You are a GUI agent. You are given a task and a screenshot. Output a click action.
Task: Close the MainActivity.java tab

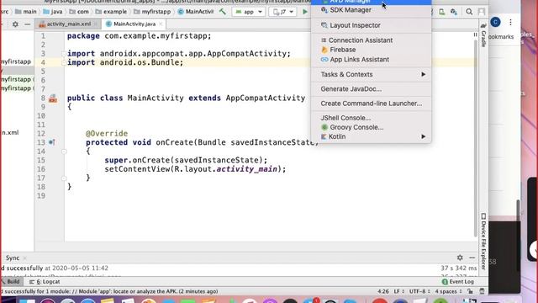161,24
